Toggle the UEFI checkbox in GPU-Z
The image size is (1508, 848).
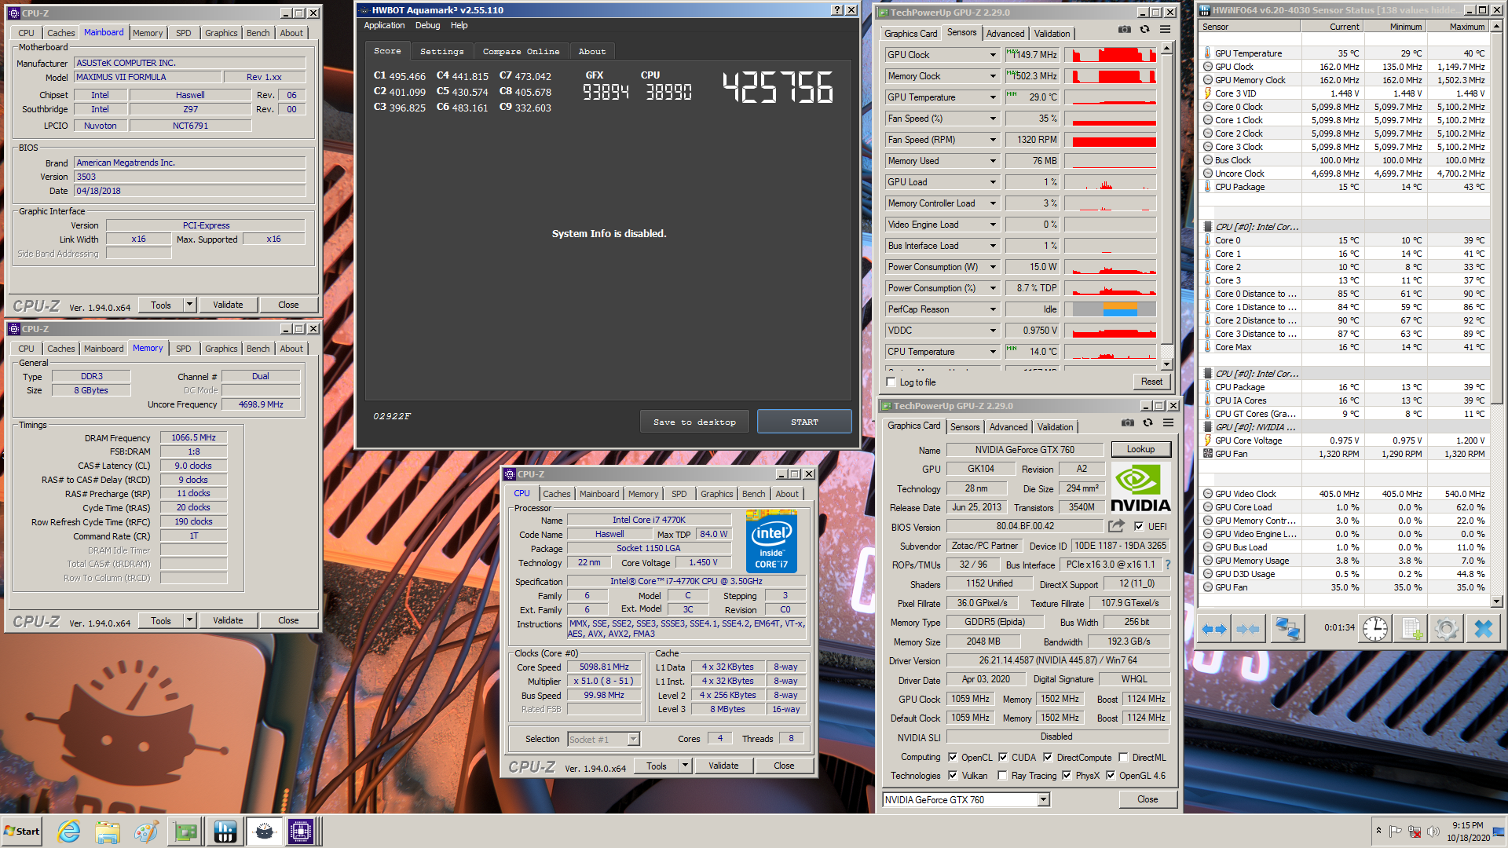tap(1139, 527)
